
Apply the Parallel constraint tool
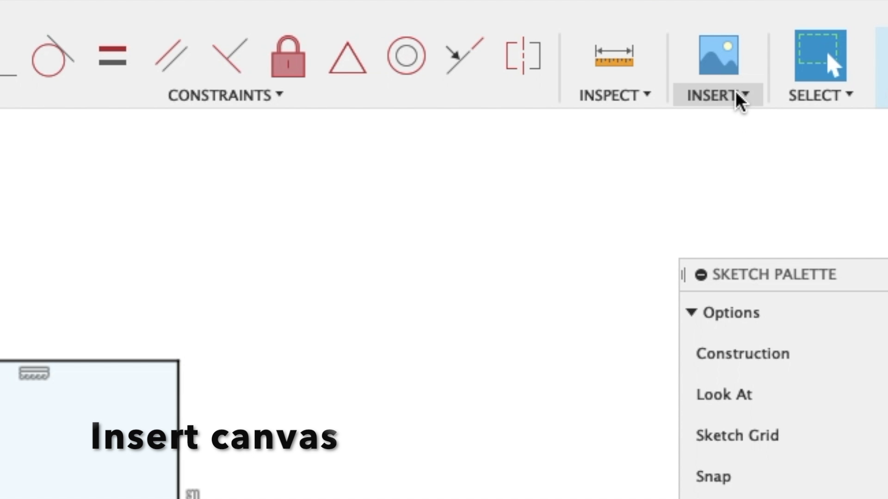click(x=171, y=56)
